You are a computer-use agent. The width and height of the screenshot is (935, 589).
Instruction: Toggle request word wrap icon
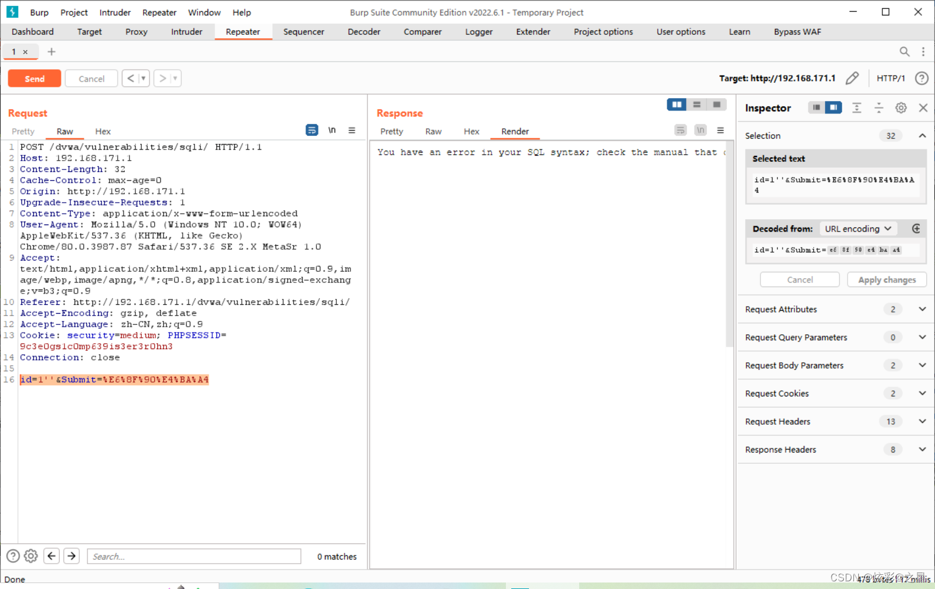pyautogui.click(x=312, y=130)
